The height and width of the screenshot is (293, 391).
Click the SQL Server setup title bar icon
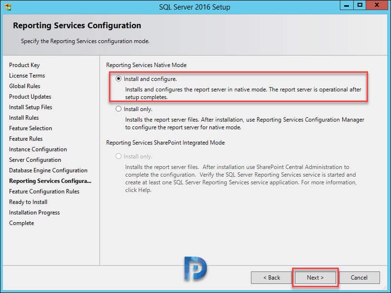[8, 7]
